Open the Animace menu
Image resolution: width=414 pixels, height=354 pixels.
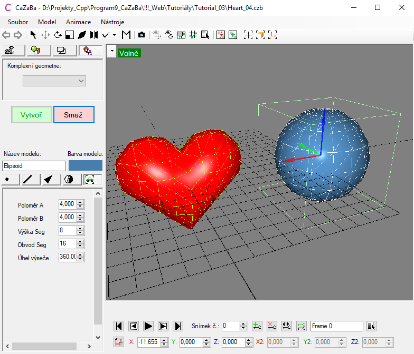(x=78, y=22)
